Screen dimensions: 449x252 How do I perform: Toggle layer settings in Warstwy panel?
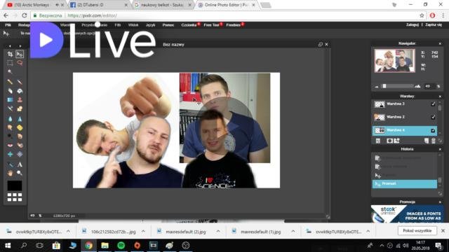pyautogui.click(x=378, y=141)
